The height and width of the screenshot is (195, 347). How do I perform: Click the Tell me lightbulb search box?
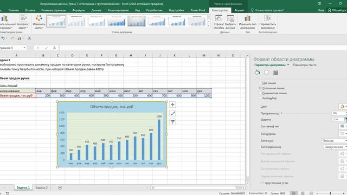[267, 10]
